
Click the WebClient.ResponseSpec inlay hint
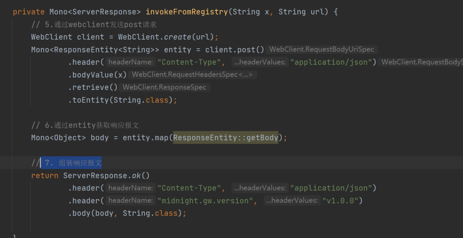tap(165, 87)
